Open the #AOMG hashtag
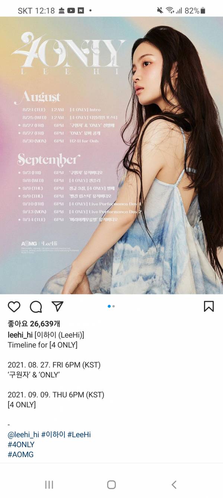This screenshot has width=223, height=498. (21, 454)
